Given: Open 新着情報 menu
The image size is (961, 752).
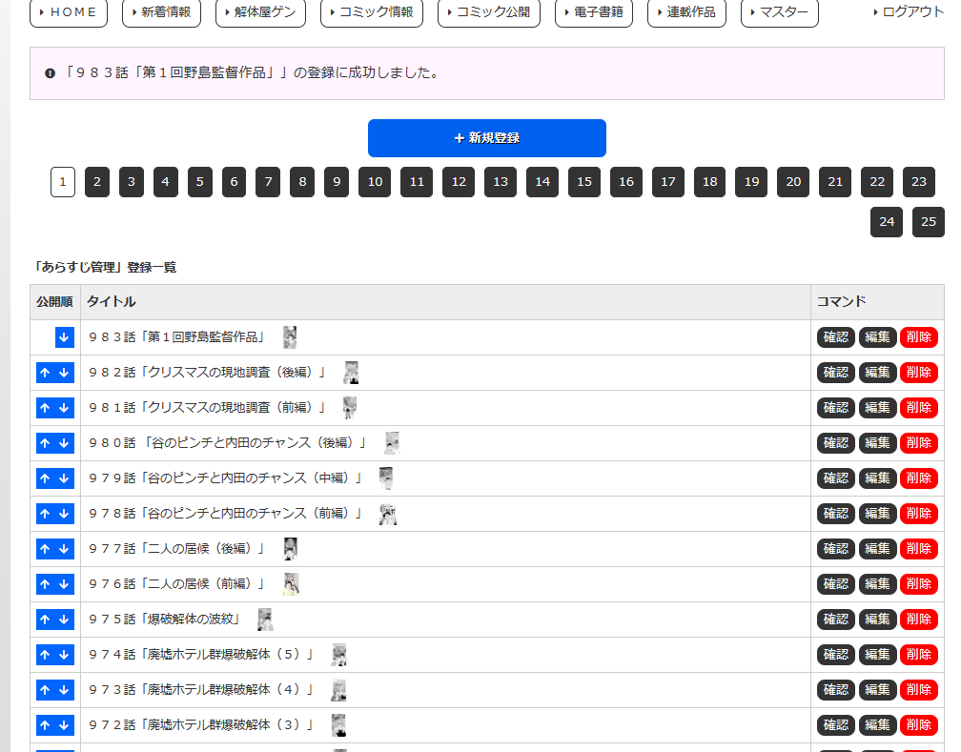Looking at the screenshot, I should click(x=162, y=12).
